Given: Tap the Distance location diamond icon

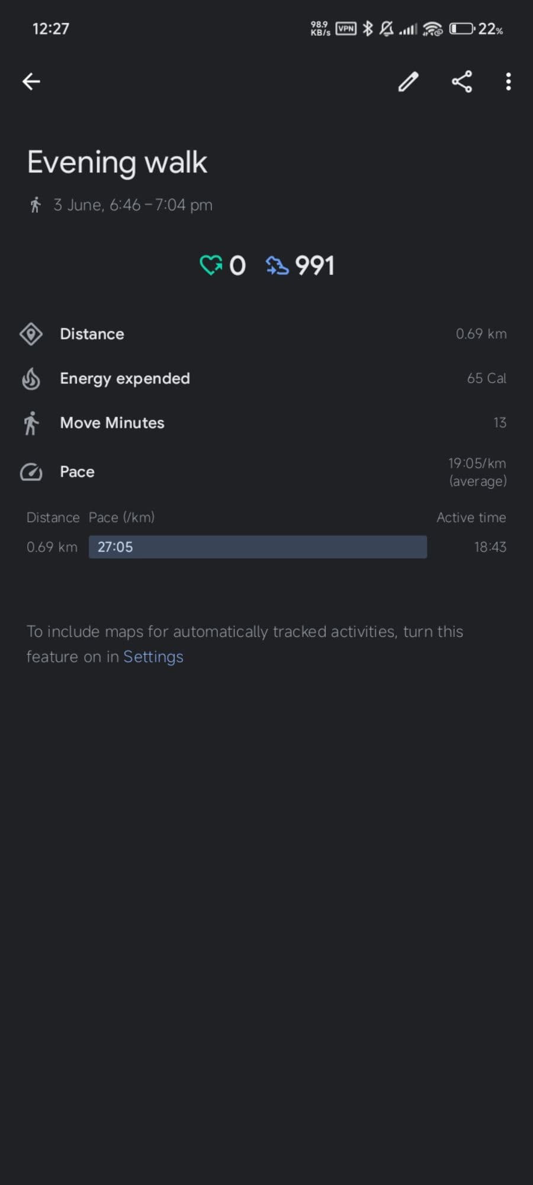Looking at the screenshot, I should point(31,334).
